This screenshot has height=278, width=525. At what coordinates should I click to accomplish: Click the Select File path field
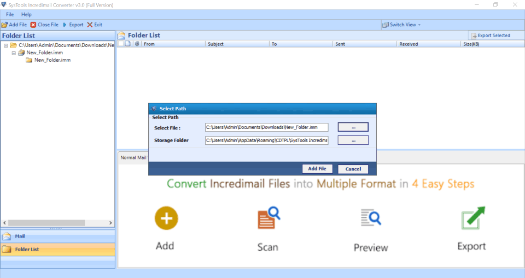coord(266,127)
